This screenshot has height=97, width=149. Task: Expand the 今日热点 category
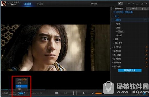[x=117, y=47]
